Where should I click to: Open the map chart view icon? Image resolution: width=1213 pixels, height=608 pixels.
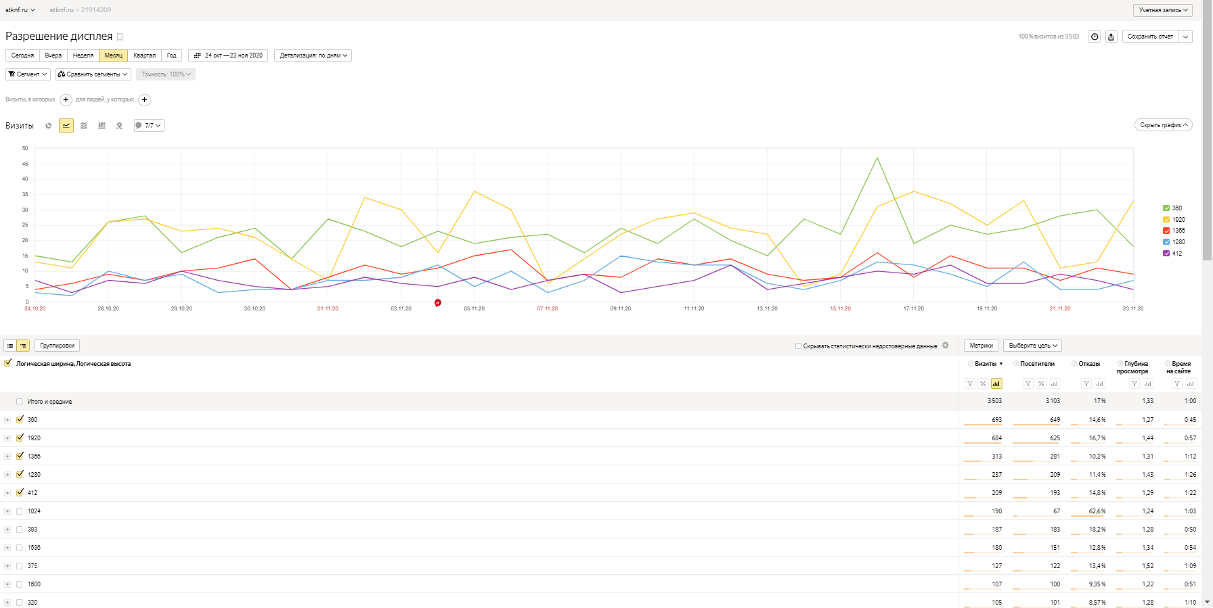click(120, 126)
